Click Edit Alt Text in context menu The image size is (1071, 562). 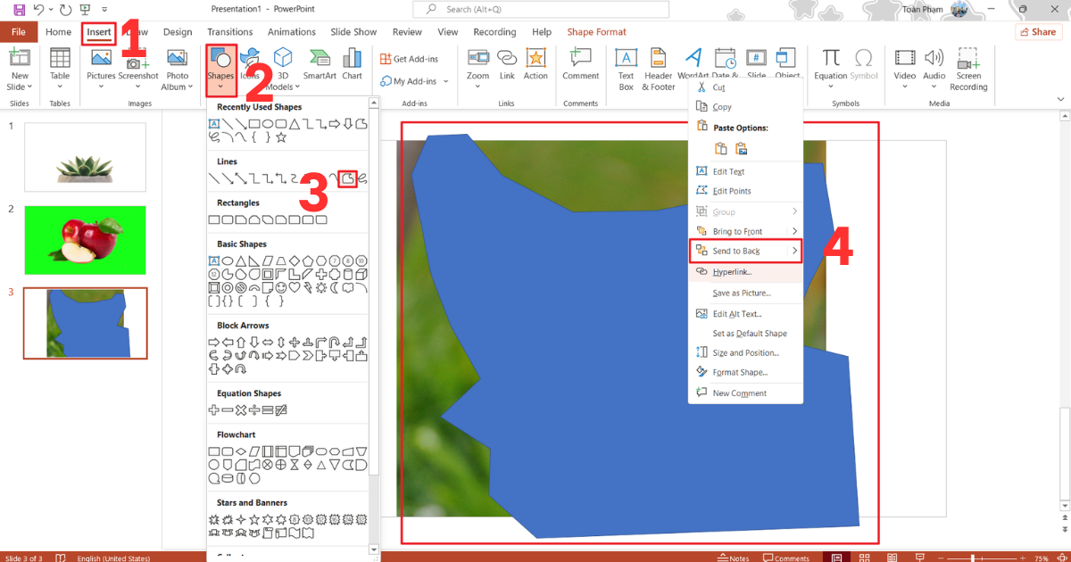745,314
